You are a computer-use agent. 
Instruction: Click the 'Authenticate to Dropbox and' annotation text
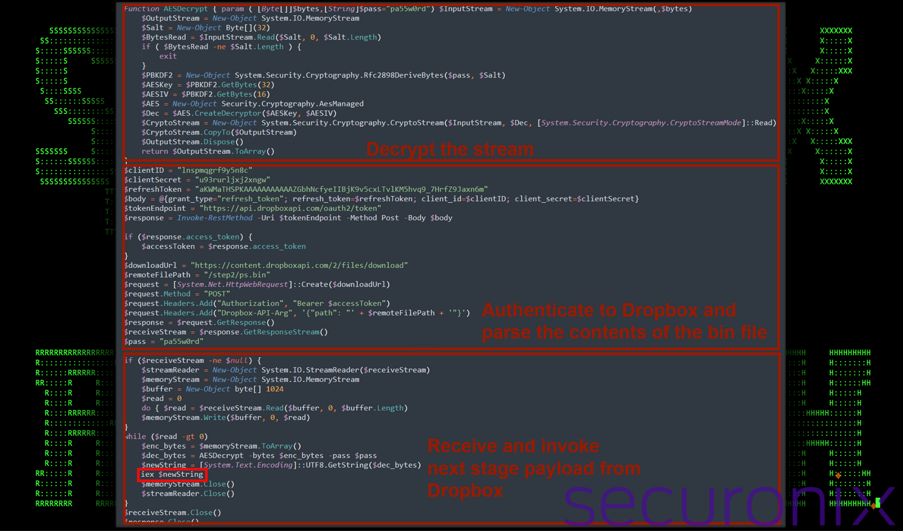pyautogui.click(x=608, y=310)
